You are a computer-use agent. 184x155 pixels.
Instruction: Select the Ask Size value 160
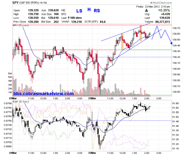coord(56,14)
